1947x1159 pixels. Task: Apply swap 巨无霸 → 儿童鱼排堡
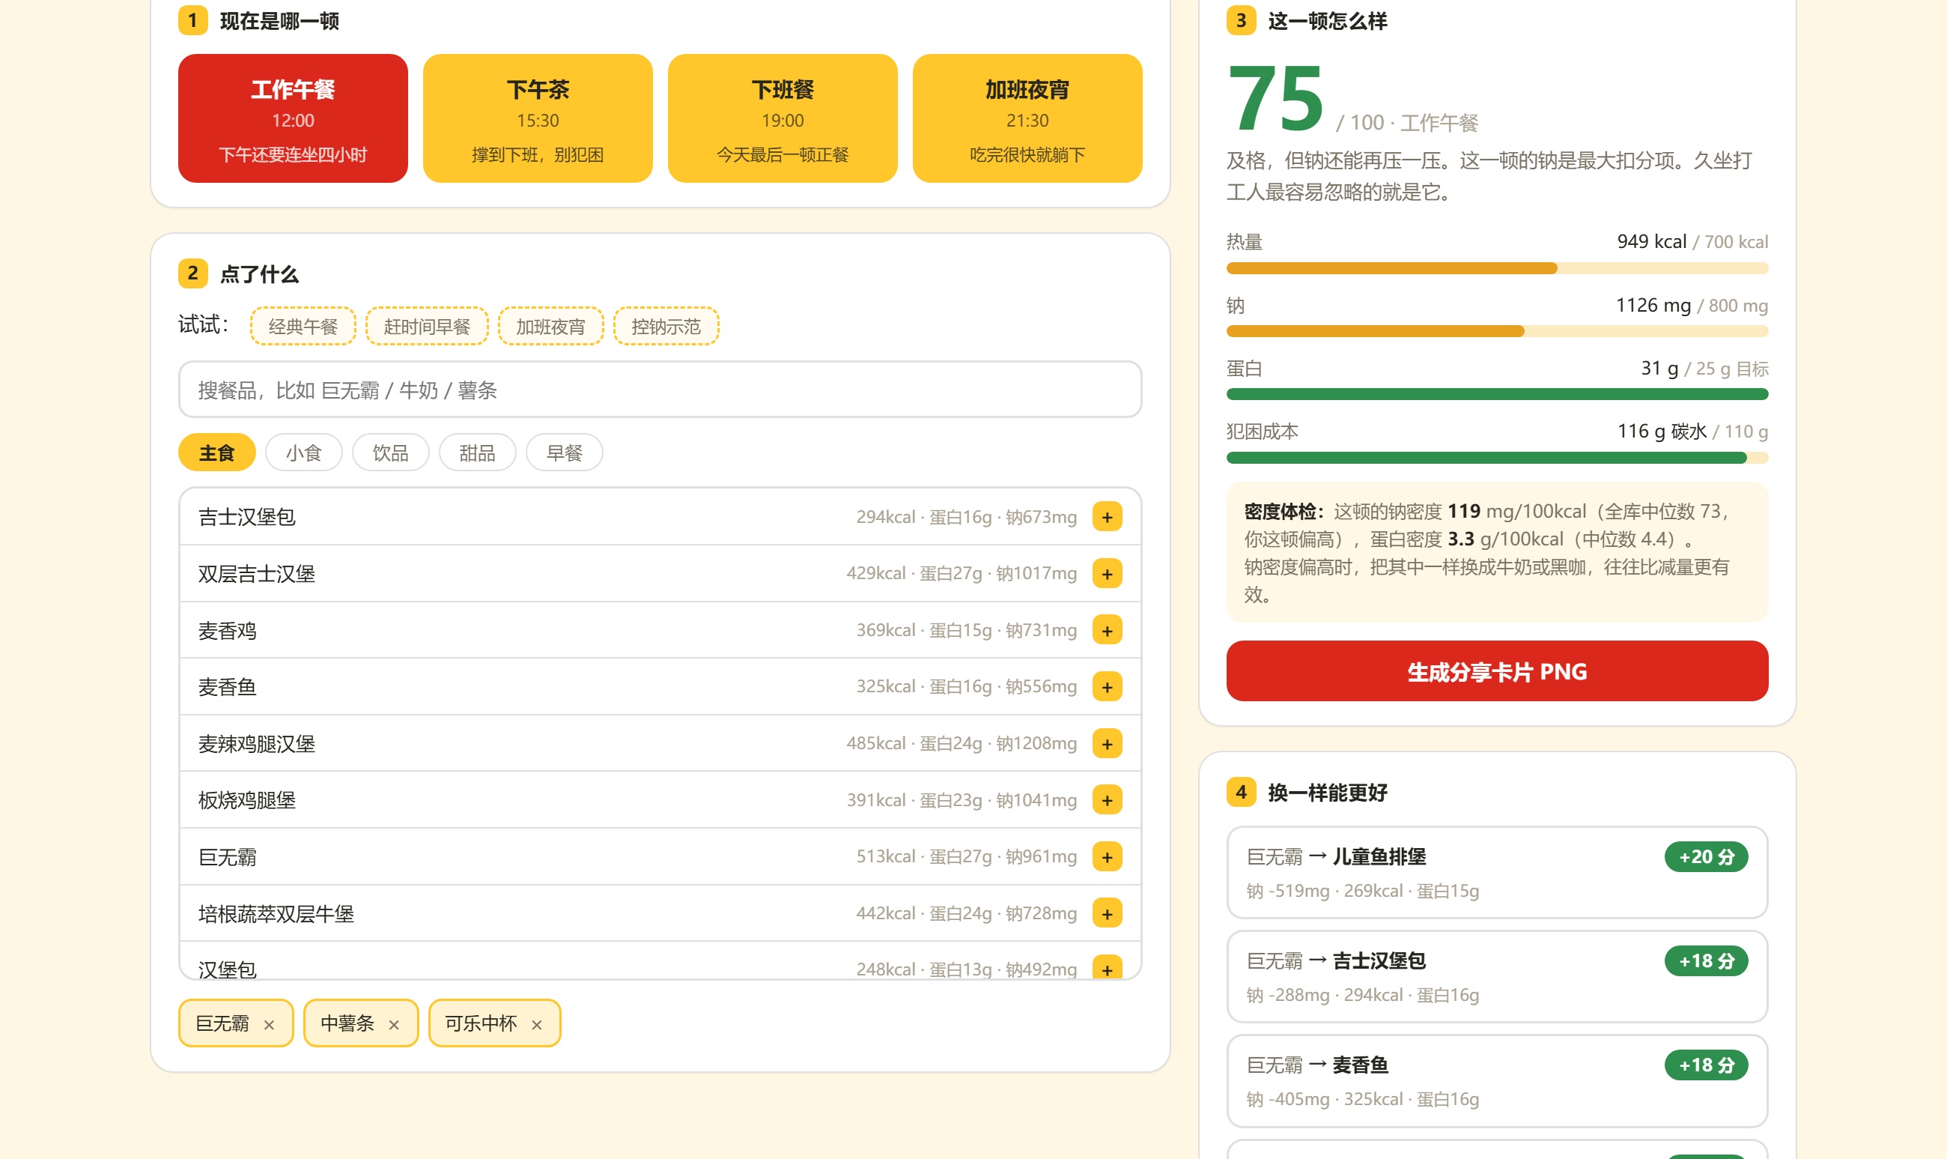click(1498, 872)
